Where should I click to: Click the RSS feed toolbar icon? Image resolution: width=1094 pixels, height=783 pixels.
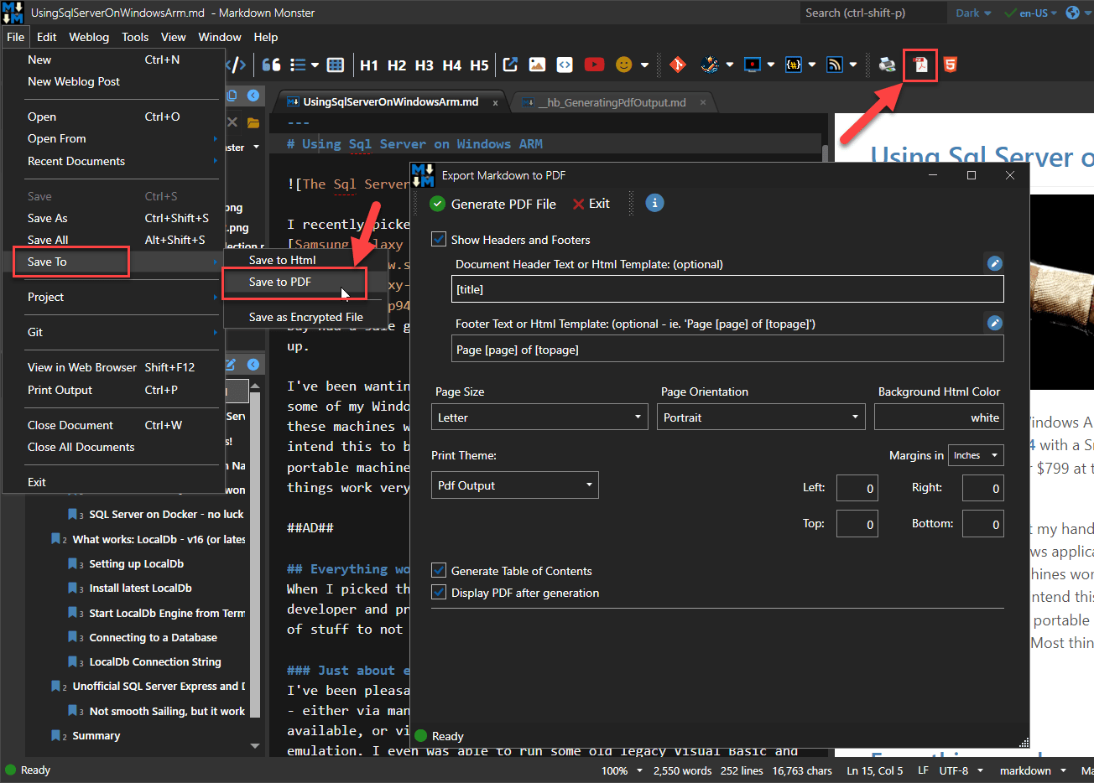click(x=834, y=65)
